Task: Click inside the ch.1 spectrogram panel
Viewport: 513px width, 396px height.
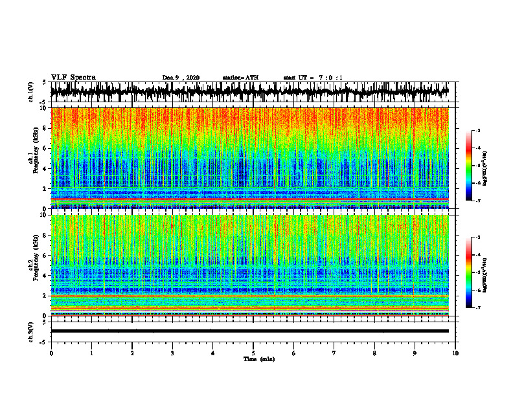Action: [x=249, y=158]
